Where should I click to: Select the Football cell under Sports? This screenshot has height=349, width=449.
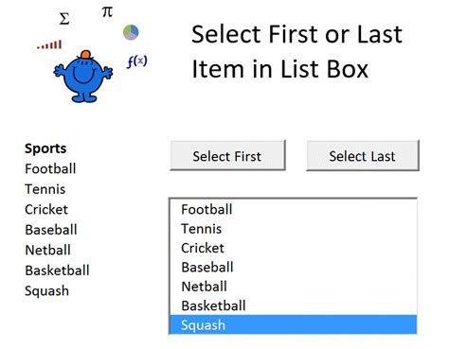(50, 168)
